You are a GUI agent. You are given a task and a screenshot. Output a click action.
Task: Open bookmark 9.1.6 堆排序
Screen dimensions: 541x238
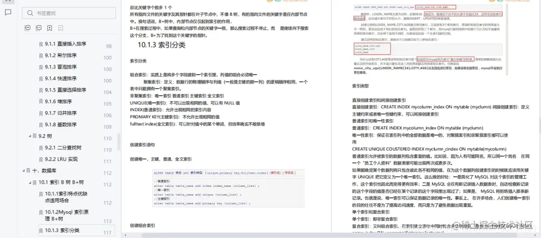[59, 102]
